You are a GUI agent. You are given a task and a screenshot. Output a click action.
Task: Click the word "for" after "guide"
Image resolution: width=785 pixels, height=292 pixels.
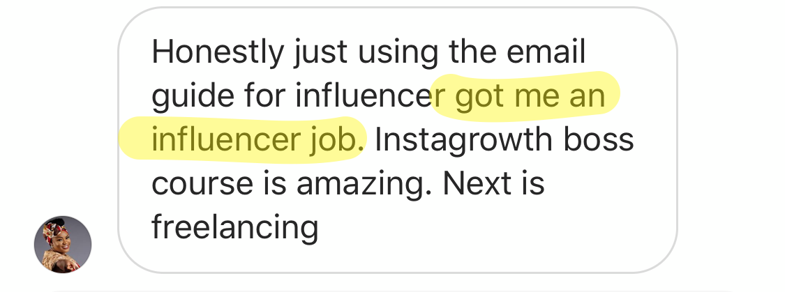[x=266, y=96]
